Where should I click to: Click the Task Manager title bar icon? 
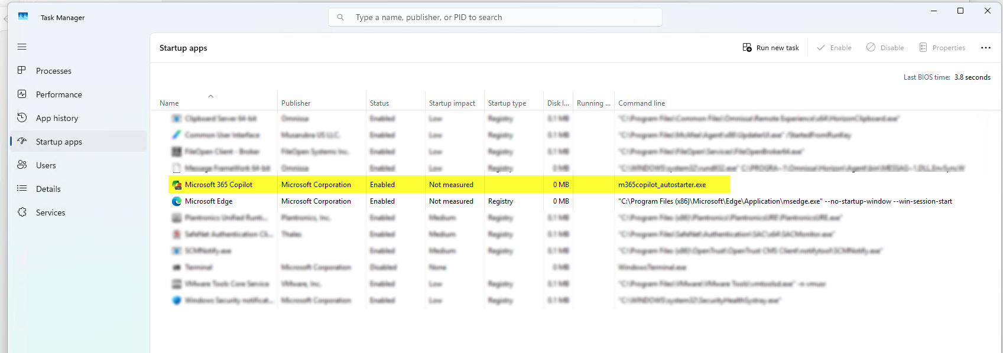[x=23, y=17]
